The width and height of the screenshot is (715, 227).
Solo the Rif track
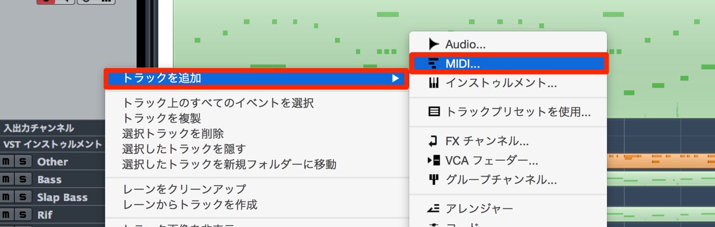pos(23,216)
